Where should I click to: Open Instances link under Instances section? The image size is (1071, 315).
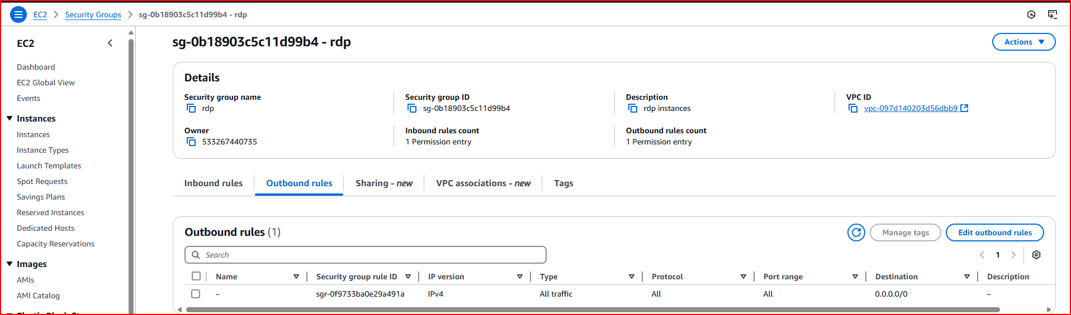[x=33, y=134]
